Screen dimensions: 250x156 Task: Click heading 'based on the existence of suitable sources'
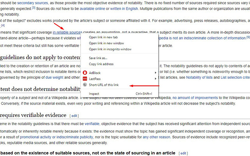pyautogui.click(x=87, y=153)
